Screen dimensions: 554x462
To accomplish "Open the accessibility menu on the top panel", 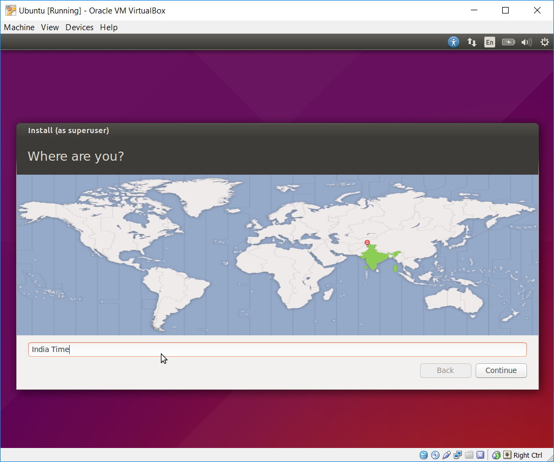I will point(453,42).
